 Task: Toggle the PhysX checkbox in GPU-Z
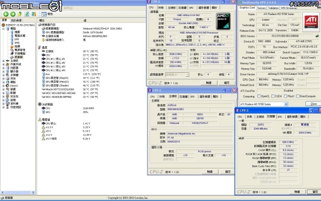tap(285, 96)
